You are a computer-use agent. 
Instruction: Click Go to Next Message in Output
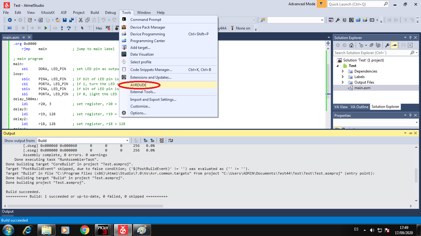tap(152, 140)
